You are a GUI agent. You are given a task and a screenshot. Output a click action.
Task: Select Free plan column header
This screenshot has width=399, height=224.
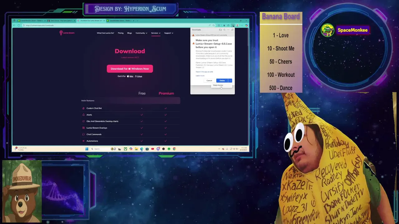click(142, 93)
